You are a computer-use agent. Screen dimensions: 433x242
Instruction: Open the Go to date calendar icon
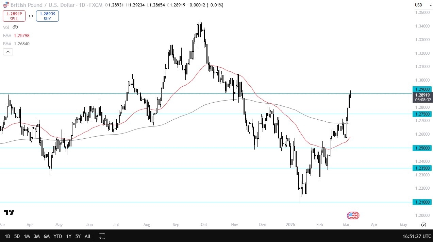point(102,236)
